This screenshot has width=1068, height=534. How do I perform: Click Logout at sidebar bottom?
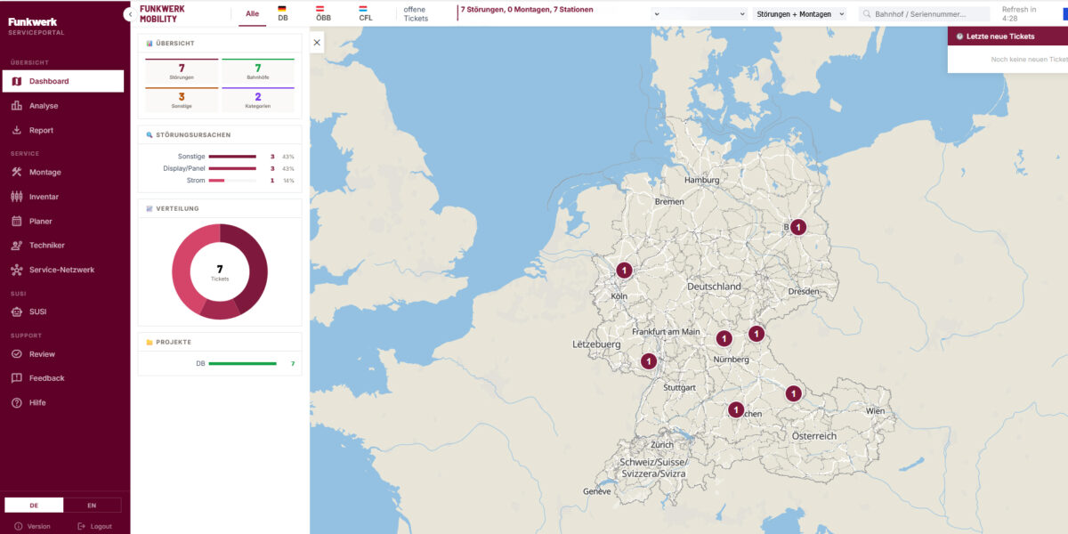coord(94,526)
